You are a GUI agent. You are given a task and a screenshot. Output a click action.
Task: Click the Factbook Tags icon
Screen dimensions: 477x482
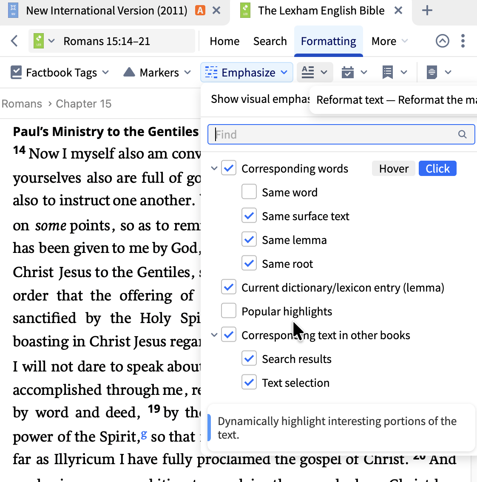pyautogui.click(x=16, y=73)
